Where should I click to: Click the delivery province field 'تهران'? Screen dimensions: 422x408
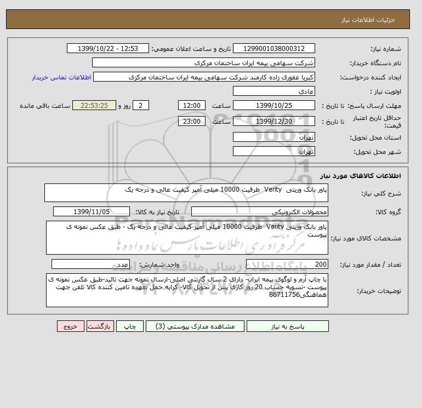[x=273, y=137]
